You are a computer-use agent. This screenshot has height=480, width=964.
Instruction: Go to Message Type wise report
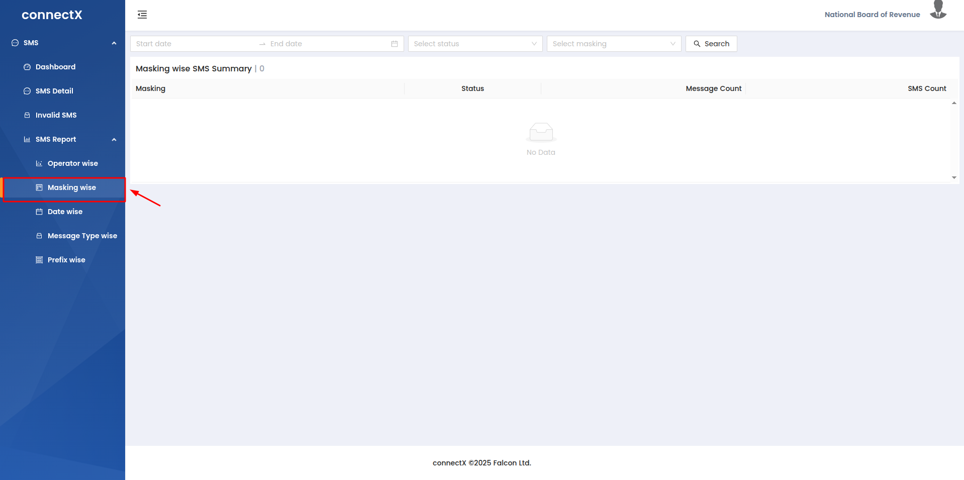(82, 236)
